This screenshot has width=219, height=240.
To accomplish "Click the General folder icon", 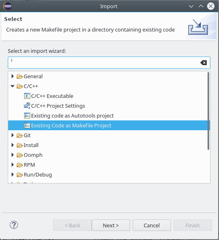I will [x=20, y=76].
